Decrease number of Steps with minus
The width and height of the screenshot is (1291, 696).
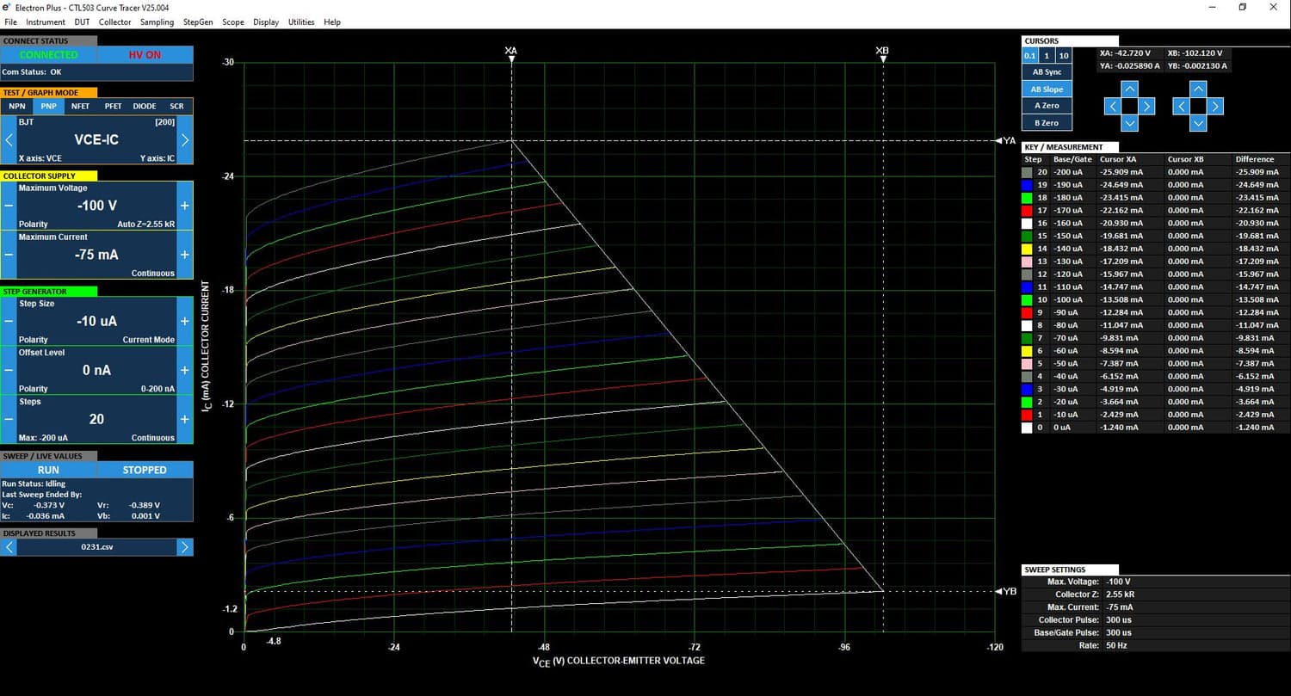point(9,419)
